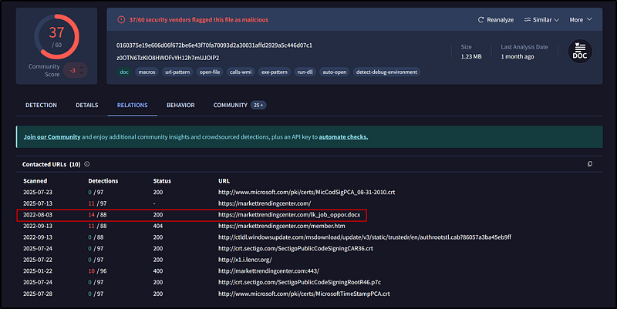The width and height of the screenshot is (617, 309).
Task: Click the Similar search icon
Action: click(528, 19)
